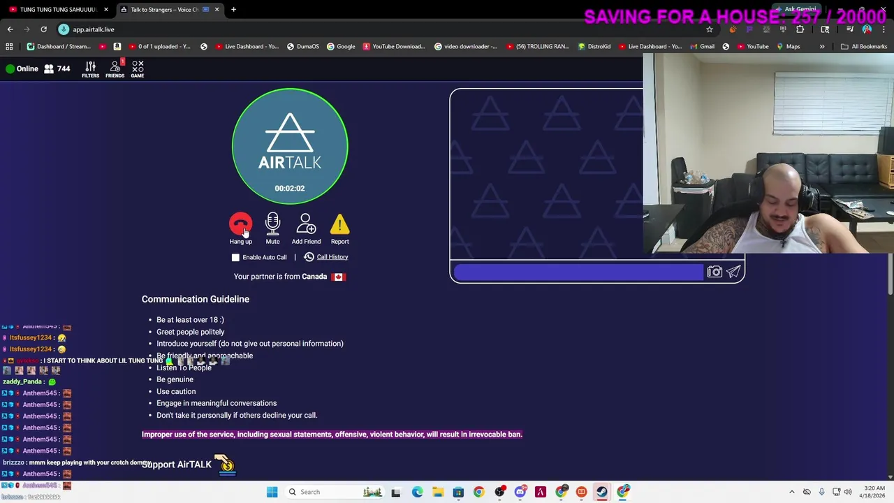This screenshot has height=503, width=894.
Task: Open Microsoft Edge from taskbar
Action: pos(417,492)
